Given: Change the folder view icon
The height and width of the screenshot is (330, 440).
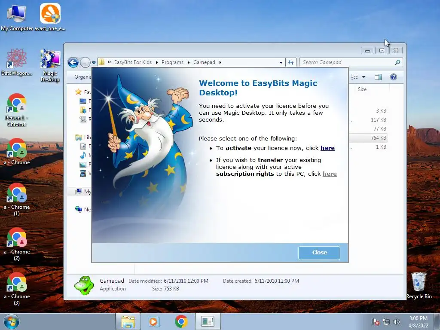Looking at the screenshot, I should pyautogui.click(x=354, y=77).
